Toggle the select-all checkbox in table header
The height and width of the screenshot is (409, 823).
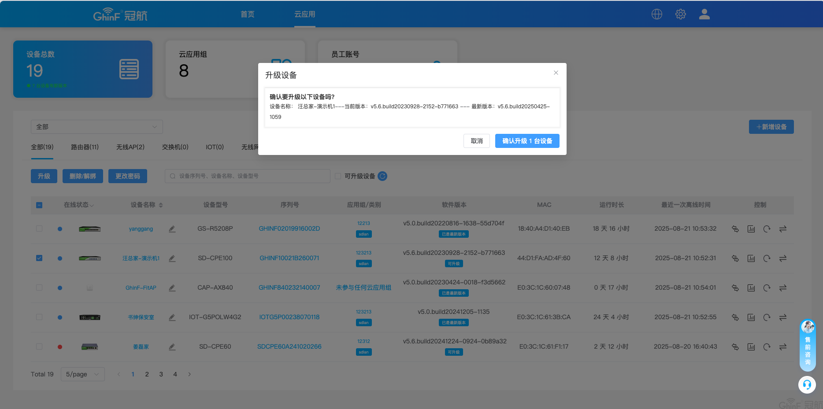39,205
